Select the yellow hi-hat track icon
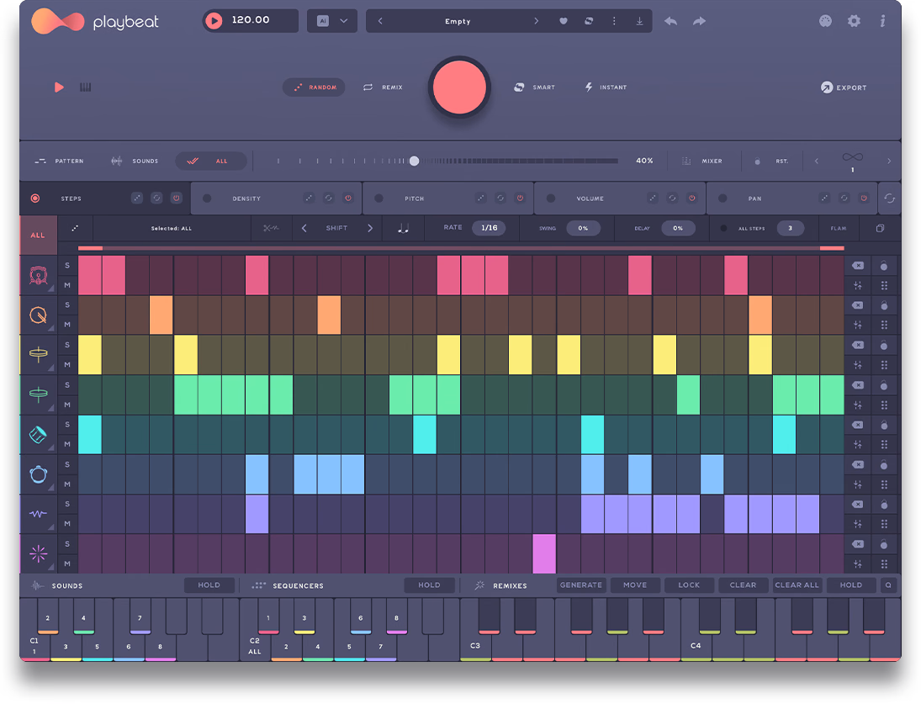Image resolution: width=921 pixels, height=704 pixels. (38, 355)
